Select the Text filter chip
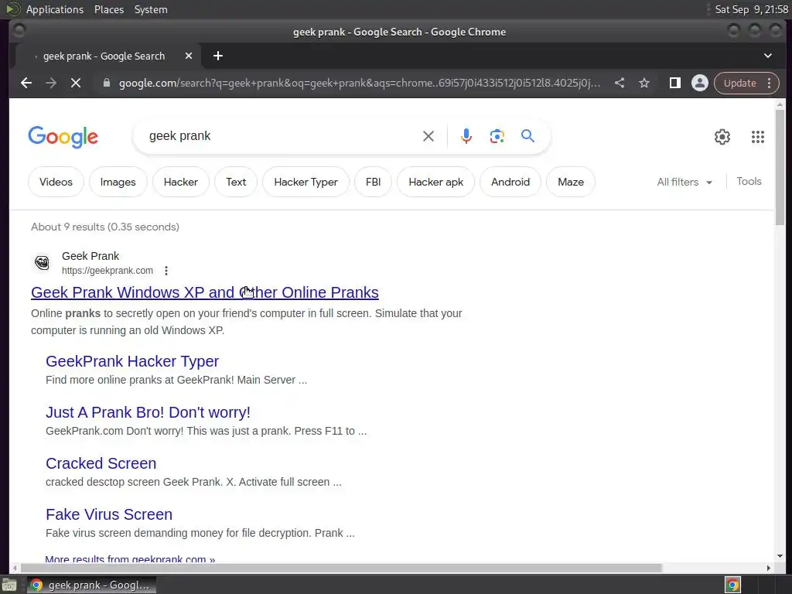The width and height of the screenshot is (792, 594). [x=236, y=182]
